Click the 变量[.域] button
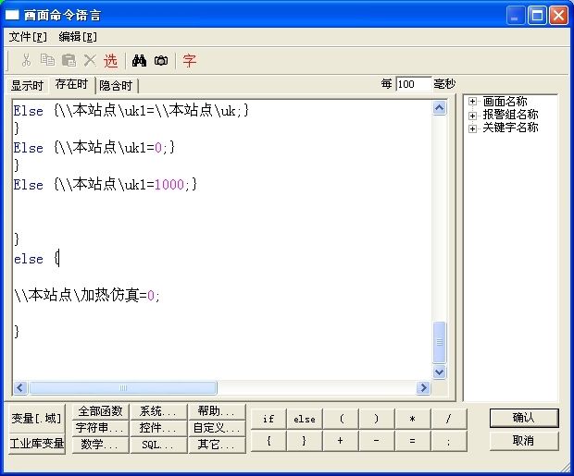This screenshot has width=574, height=476. (x=37, y=419)
